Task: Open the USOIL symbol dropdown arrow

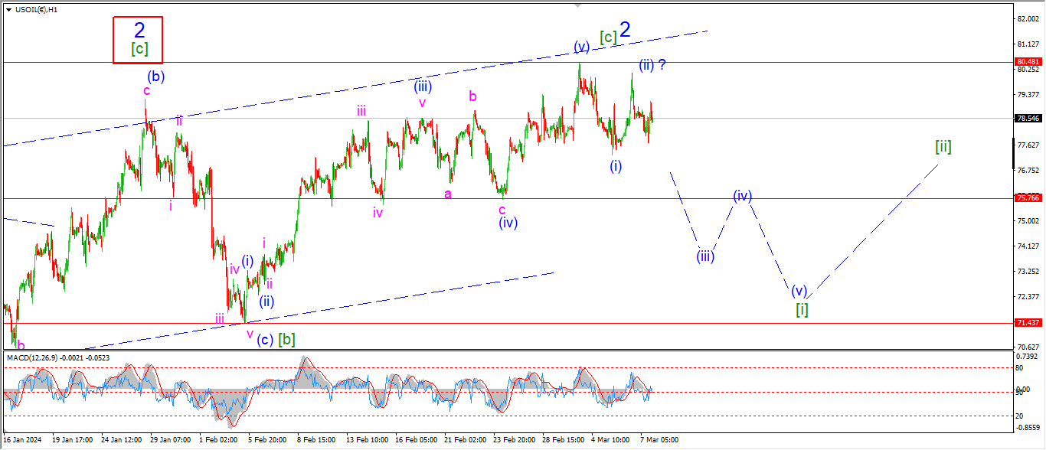Action: [8, 9]
